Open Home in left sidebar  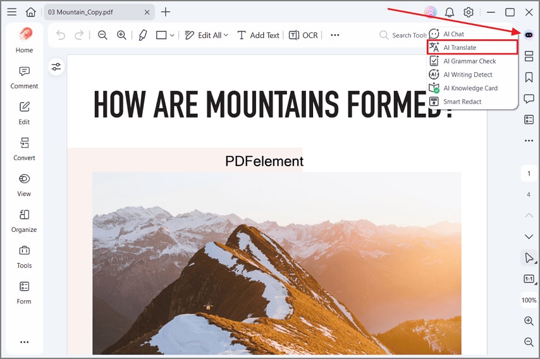click(x=24, y=40)
